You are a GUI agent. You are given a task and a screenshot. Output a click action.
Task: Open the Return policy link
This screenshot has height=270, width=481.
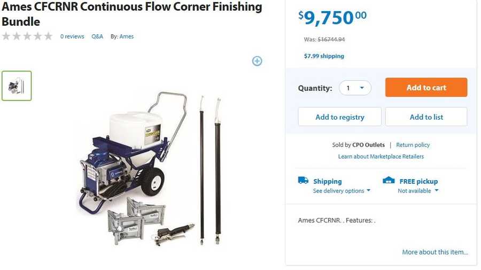tap(413, 145)
